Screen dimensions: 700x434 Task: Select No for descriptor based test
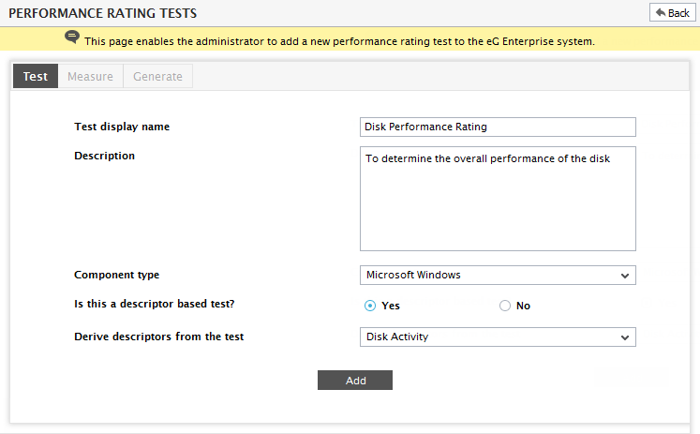click(505, 306)
